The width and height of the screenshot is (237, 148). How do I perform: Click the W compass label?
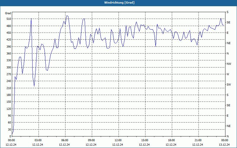point(228,74)
